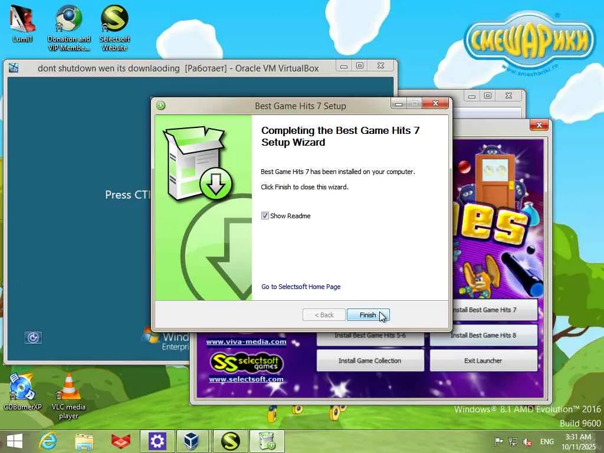Maximize the Oracle VM VirtualBox window
The width and height of the screenshot is (604, 453).
point(360,65)
